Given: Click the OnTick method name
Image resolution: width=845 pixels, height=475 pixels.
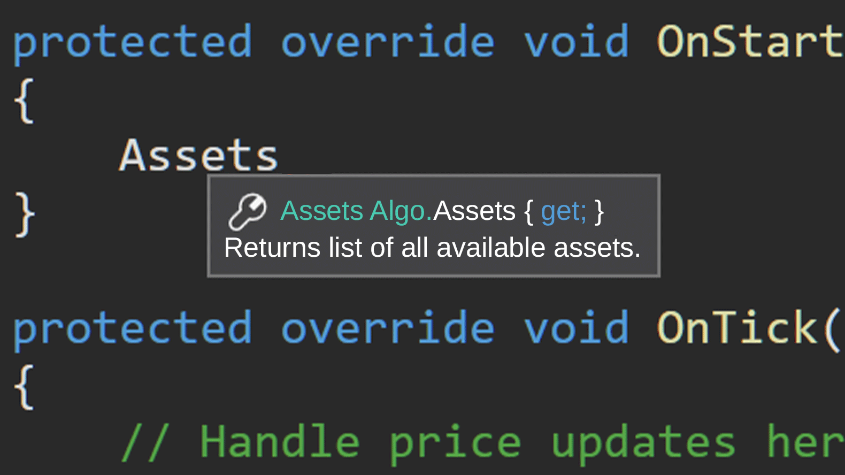Looking at the screenshot, I should [x=737, y=327].
